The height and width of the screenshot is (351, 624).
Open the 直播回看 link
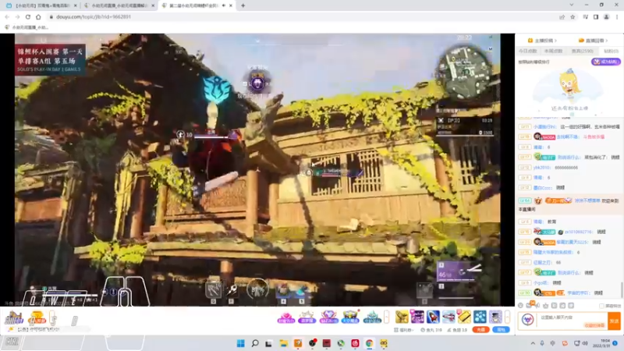pyautogui.click(x=593, y=41)
